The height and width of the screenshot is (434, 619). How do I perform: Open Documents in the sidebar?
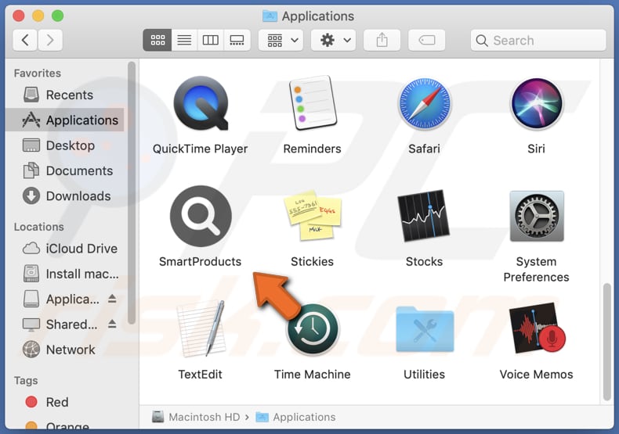point(65,171)
